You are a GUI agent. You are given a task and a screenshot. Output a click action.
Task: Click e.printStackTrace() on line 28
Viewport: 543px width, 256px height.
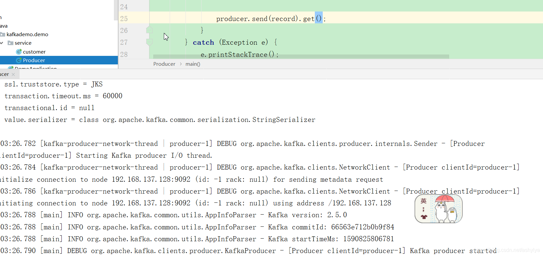(x=239, y=55)
